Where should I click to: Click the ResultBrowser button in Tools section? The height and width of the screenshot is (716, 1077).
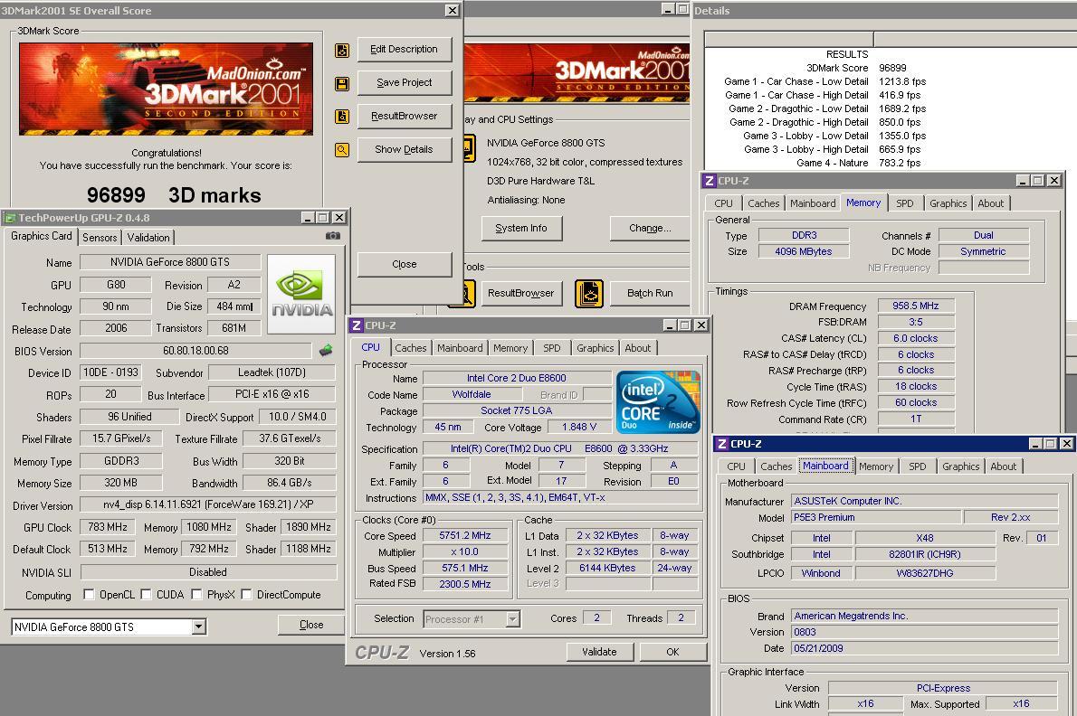[x=520, y=294]
